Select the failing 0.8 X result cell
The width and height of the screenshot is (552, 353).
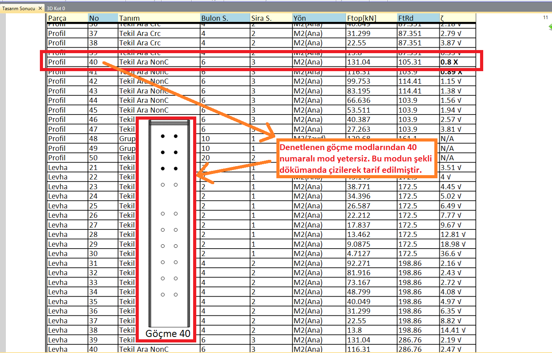point(450,62)
